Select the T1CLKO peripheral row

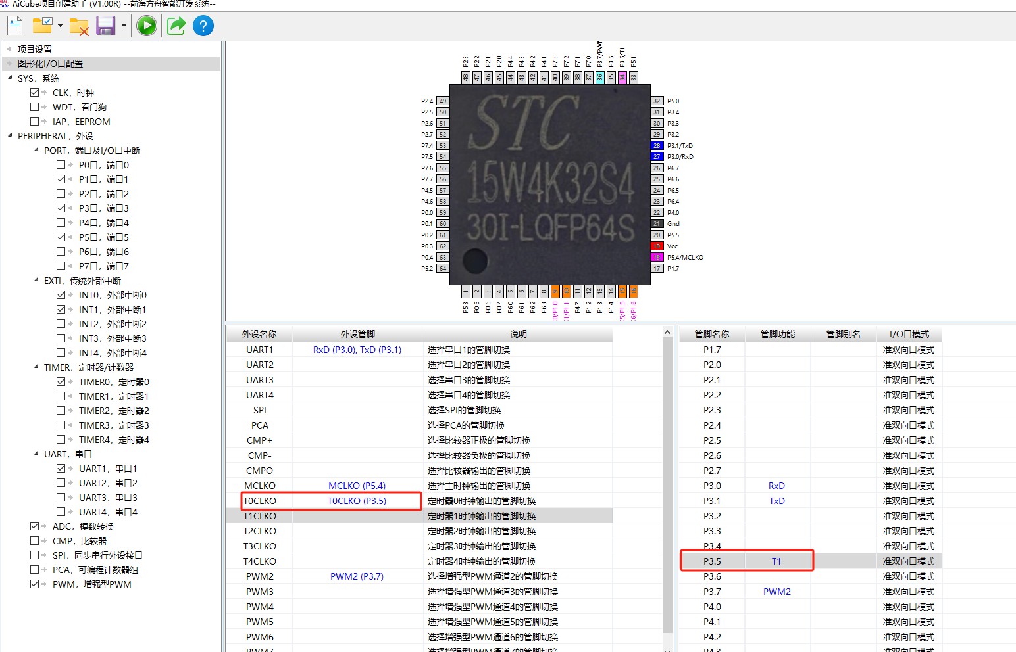point(420,516)
